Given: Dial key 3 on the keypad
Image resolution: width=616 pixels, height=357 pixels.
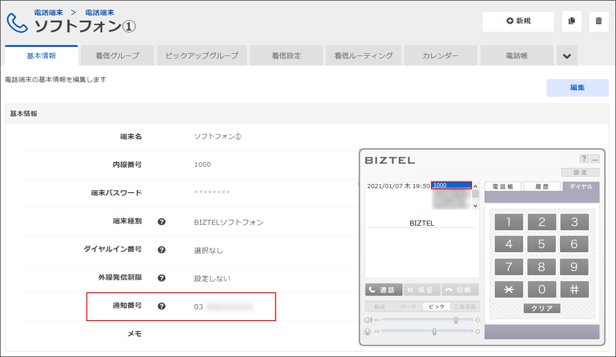Looking at the screenshot, I should click(574, 222).
